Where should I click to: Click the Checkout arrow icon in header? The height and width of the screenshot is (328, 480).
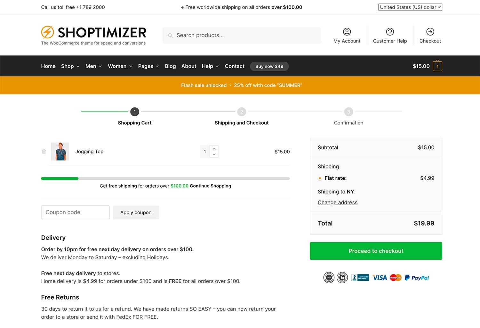(430, 31)
